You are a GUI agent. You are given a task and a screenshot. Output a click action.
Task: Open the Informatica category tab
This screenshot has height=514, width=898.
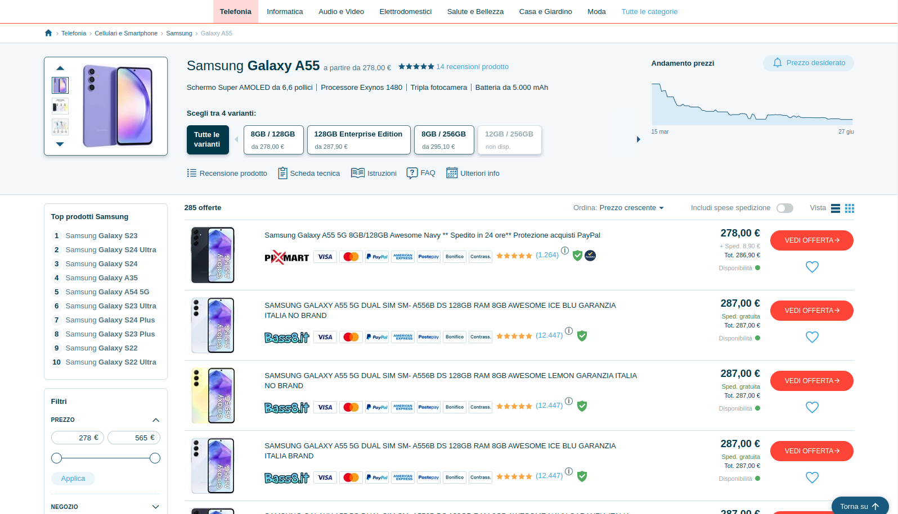tap(285, 12)
